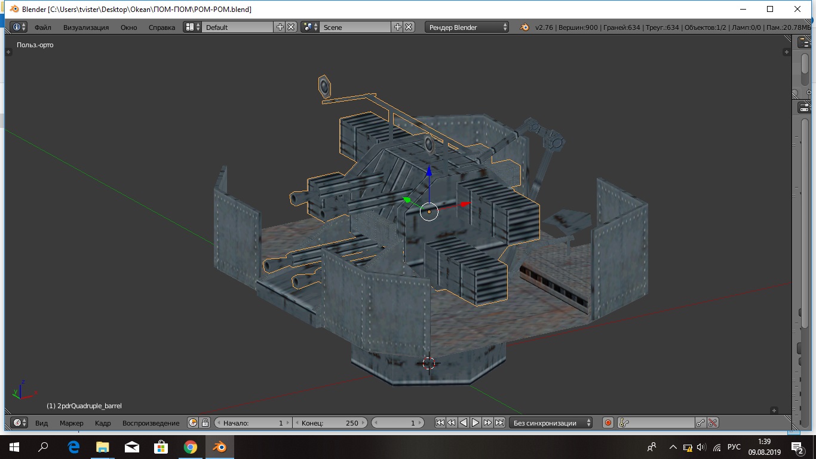Viewport: 816px width, 459px height.
Task: Click the Конец end frame field
Action: pyautogui.click(x=330, y=423)
